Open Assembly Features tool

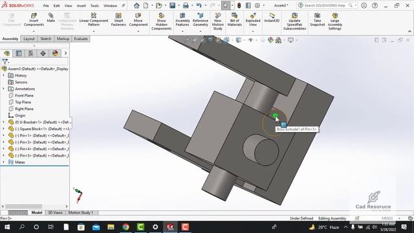[182, 19]
